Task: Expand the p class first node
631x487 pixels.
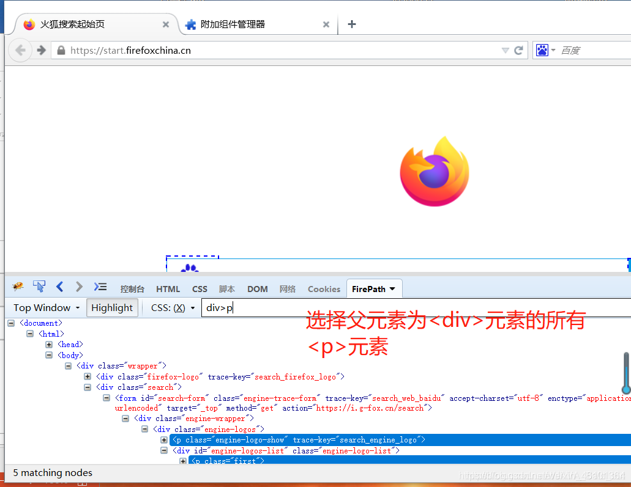Action: 183,461
